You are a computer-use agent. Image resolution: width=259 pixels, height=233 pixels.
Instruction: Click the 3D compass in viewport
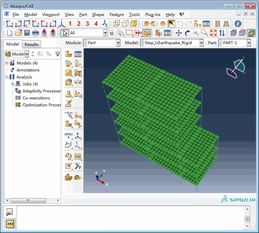[x=235, y=68]
